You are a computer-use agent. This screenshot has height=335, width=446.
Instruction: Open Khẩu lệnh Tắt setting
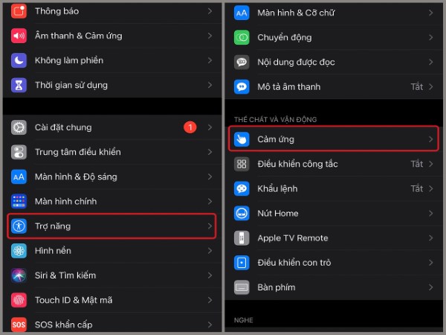(x=335, y=188)
